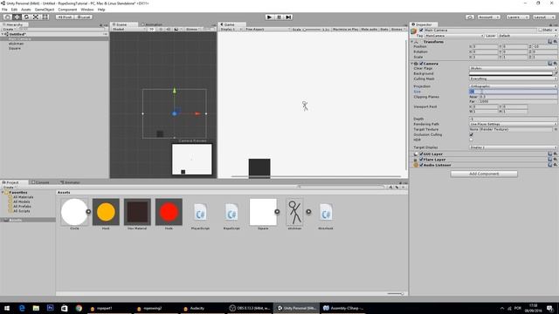Toggle the Camera component enabled checkbox
Viewport: 559px width, 314px height.
pyautogui.click(x=421, y=64)
